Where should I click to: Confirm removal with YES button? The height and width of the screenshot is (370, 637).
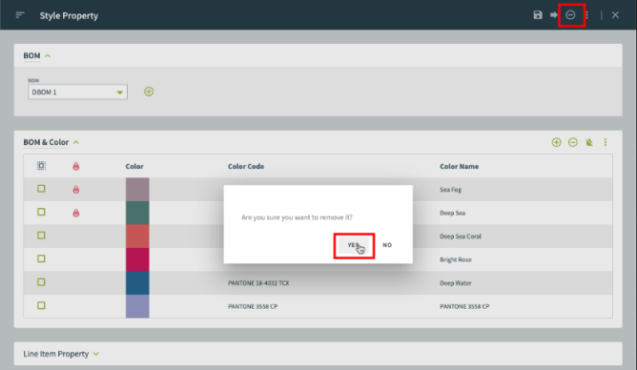[354, 245]
